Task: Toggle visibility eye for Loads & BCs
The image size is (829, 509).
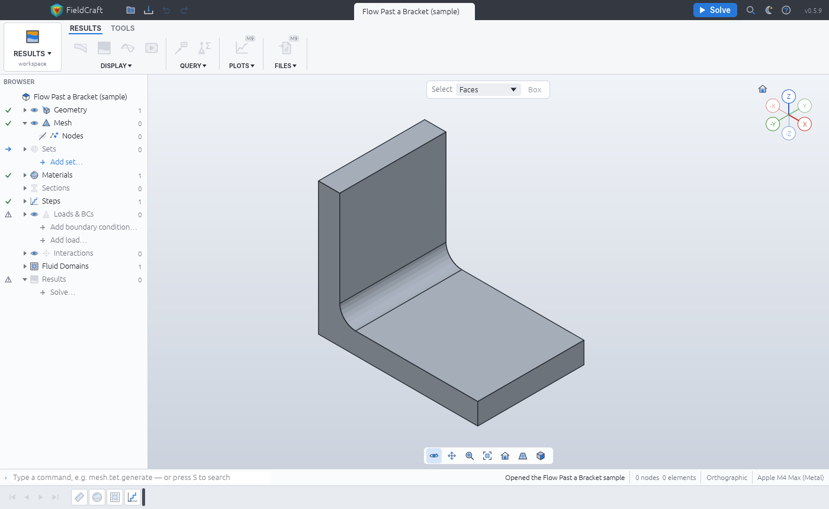Action: coord(34,214)
